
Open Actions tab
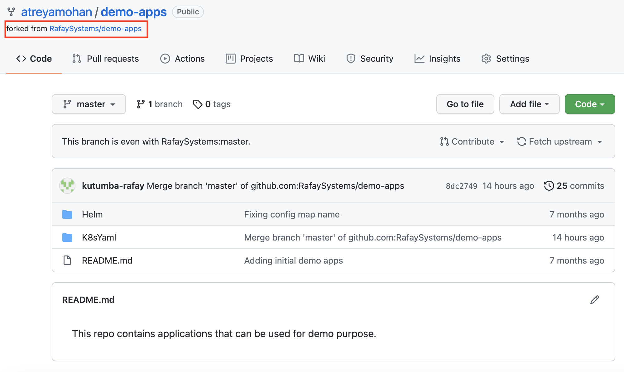click(183, 58)
